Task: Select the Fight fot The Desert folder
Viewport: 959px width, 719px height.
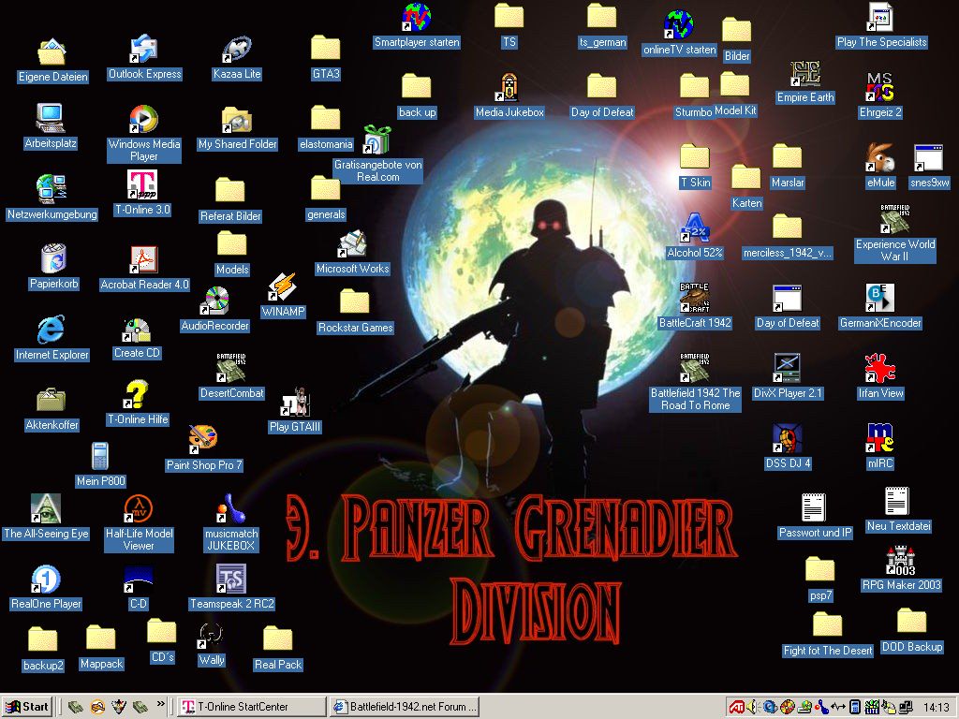Action: 828,625
